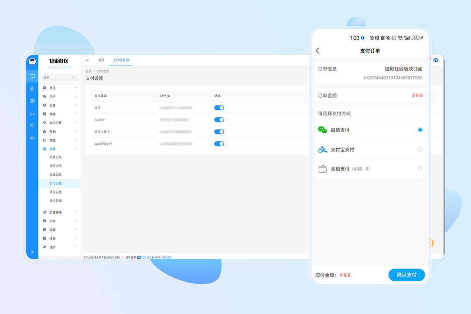The height and width of the screenshot is (314, 471).
Task: Click the 支付渠道 column header
Action: pos(100,96)
